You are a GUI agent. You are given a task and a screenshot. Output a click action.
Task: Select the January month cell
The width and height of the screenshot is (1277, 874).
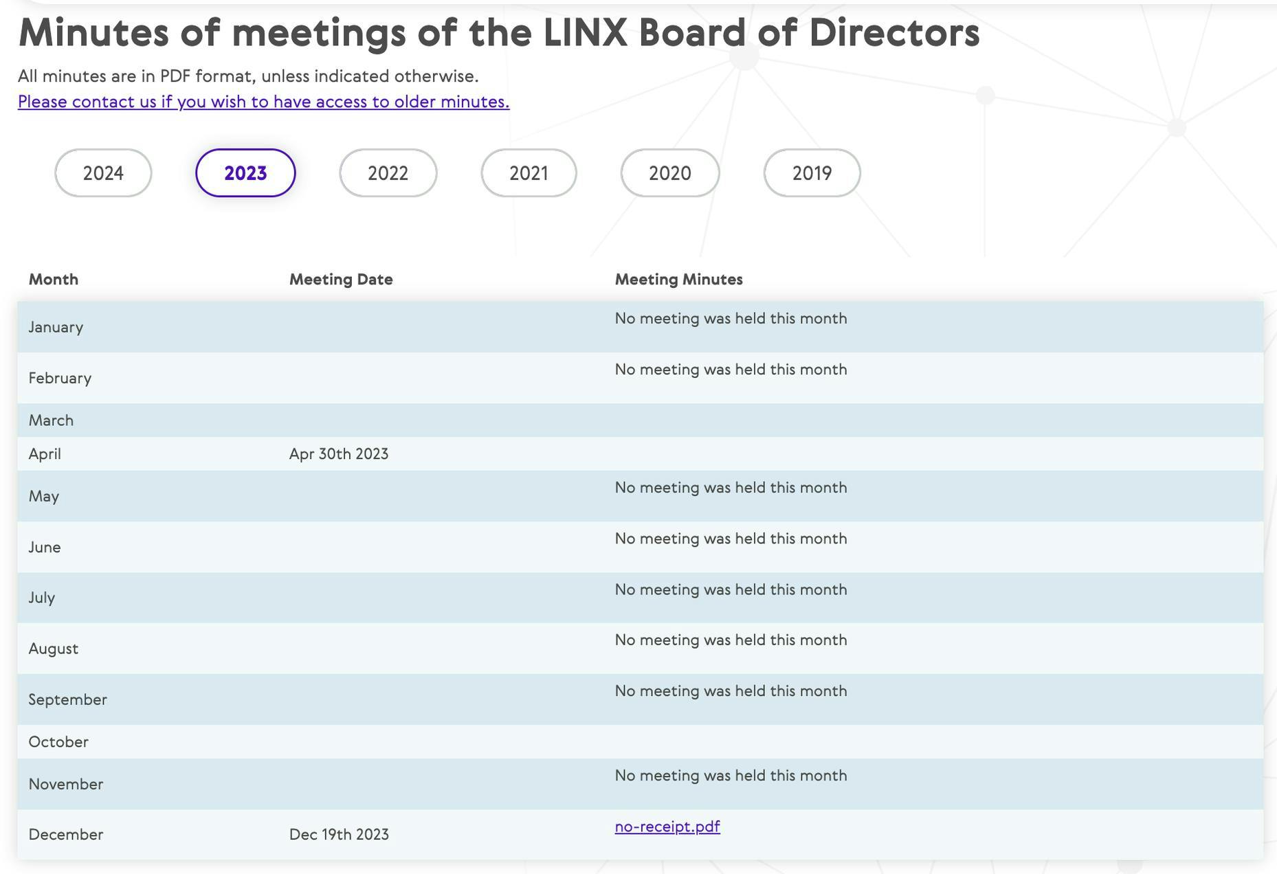(x=56, y=327)
